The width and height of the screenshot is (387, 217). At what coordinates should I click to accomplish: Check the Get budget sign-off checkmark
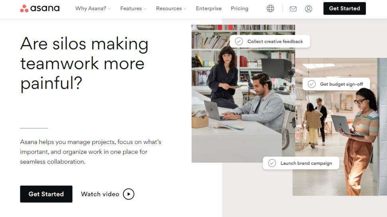[312, 84]
